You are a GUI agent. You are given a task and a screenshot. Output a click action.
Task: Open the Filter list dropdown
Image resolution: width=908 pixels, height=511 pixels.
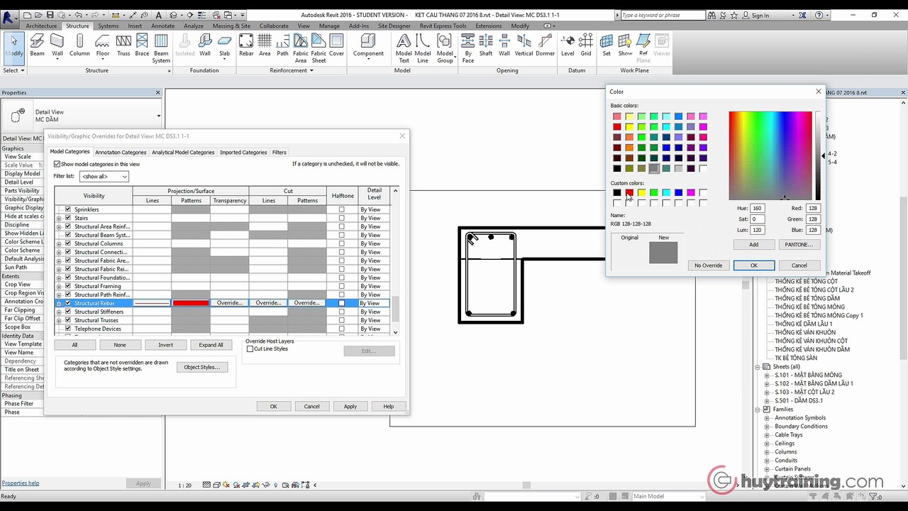click(x=104, y=176)
